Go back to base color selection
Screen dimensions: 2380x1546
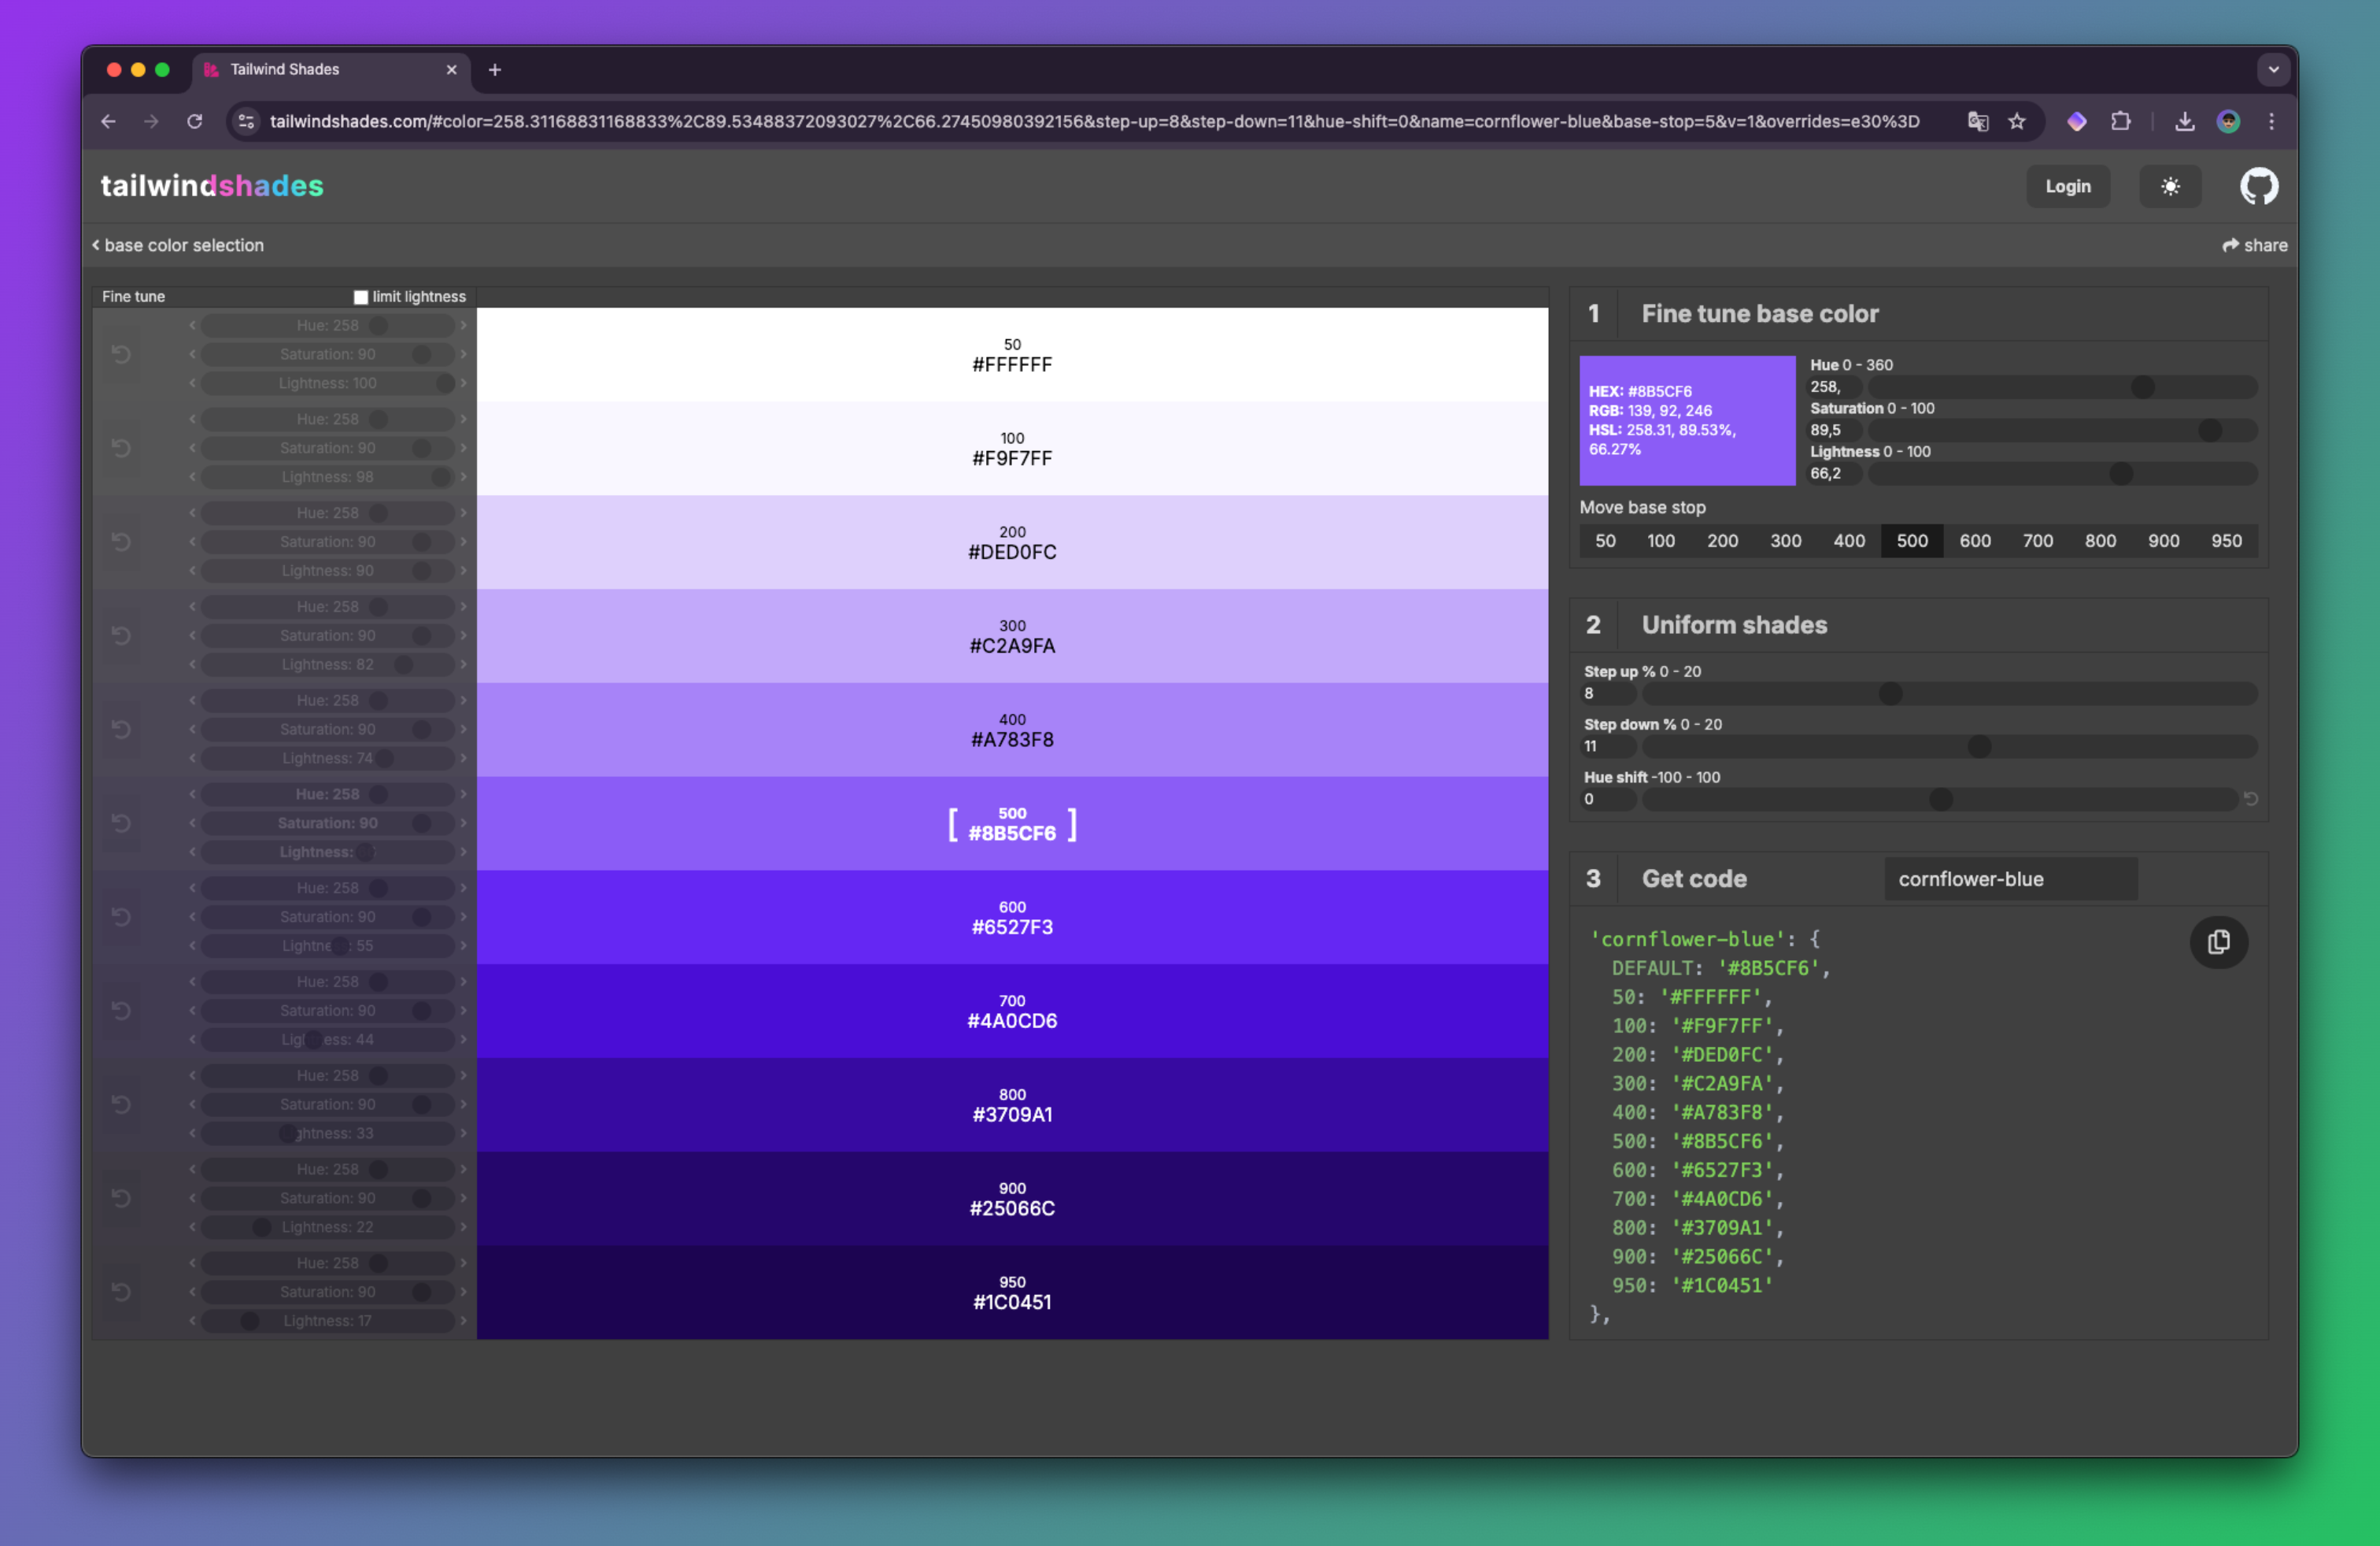[178, 245]
